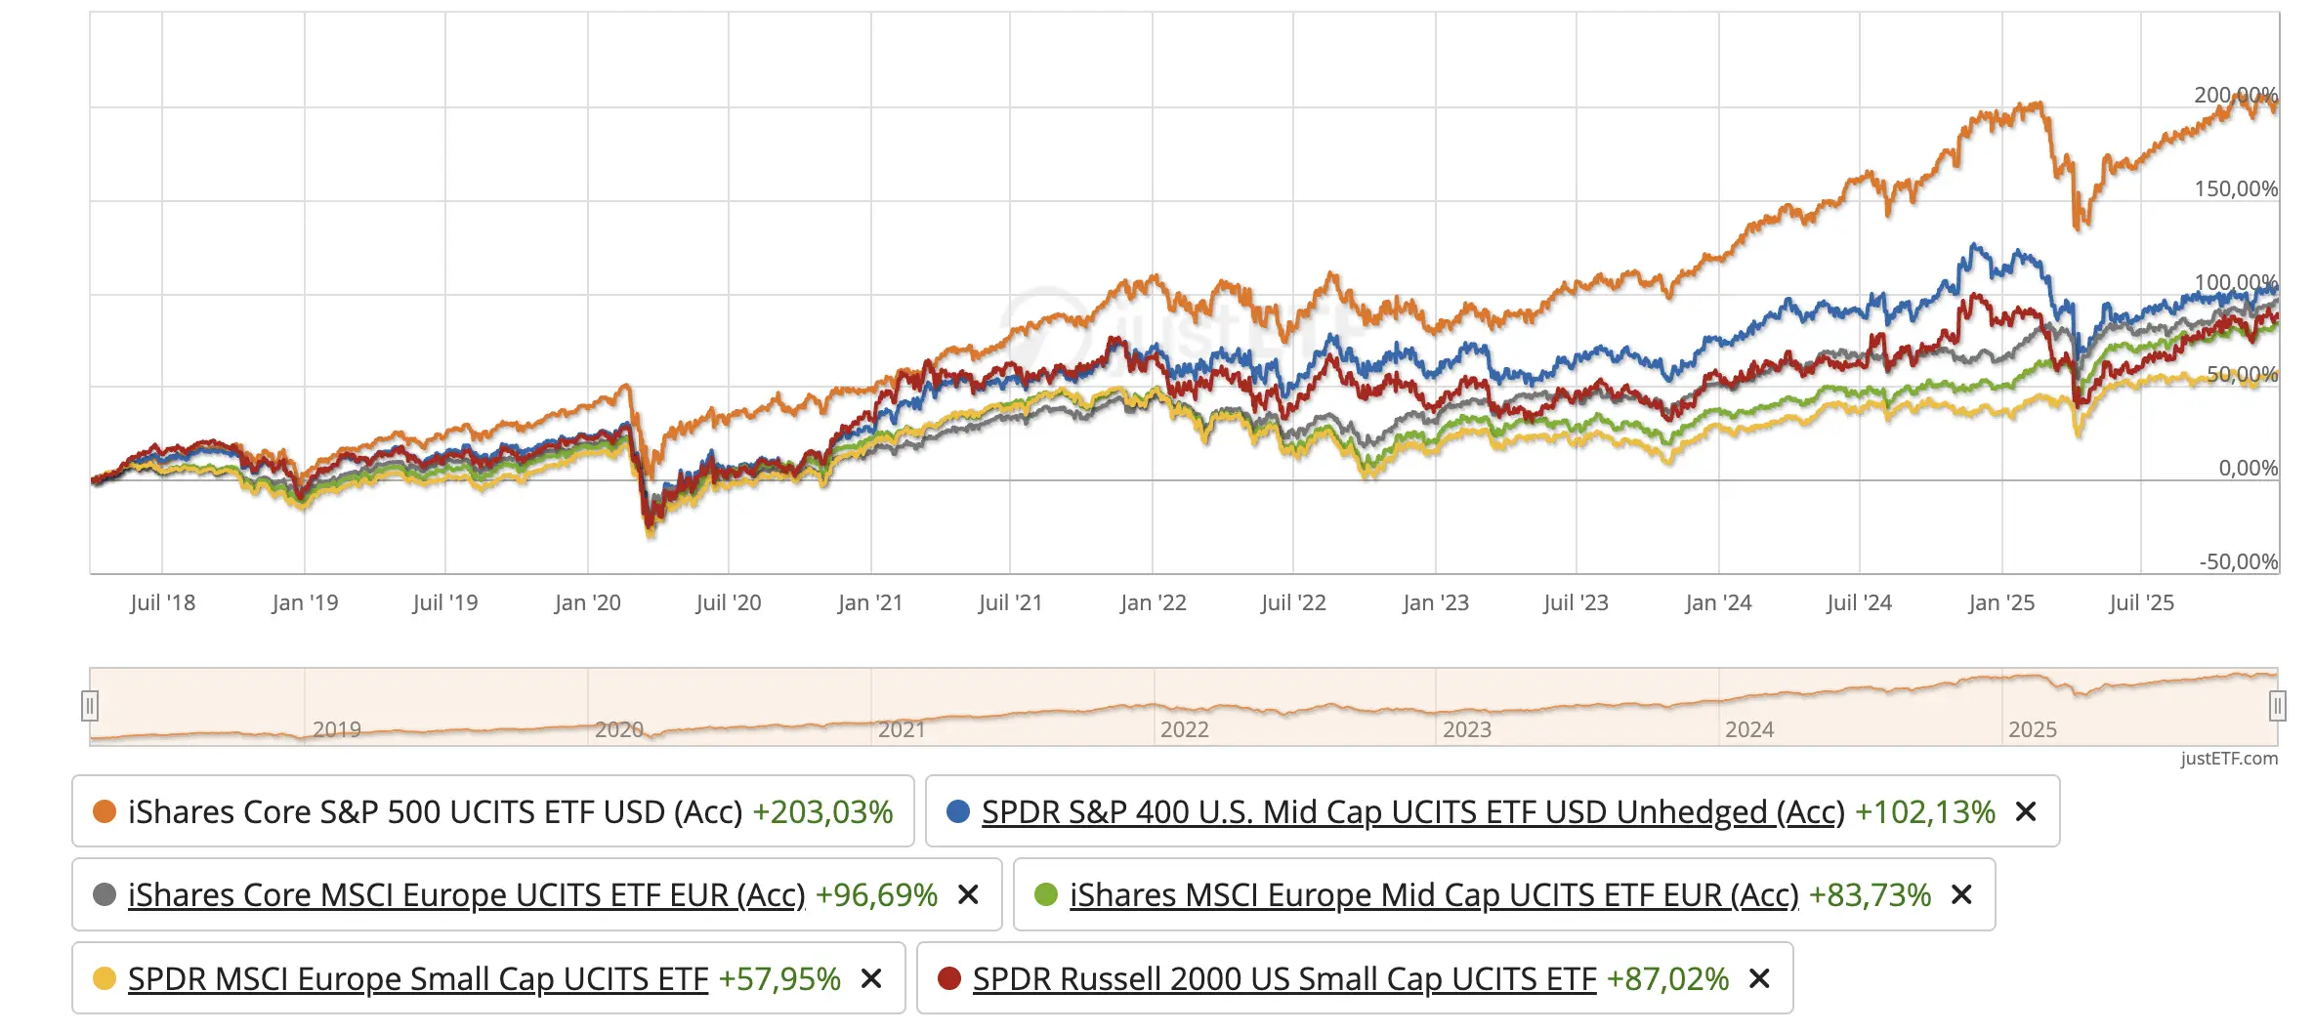Remove SPDR S&P 400 Mid Cap ETF
Image resolution: width=2313 pixels, height=1033 pixels.
pyautogui.click(x=2026, y=811)
